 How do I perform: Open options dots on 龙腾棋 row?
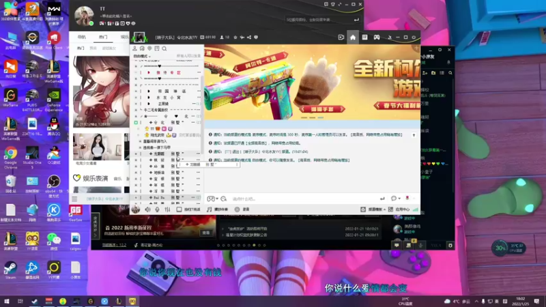pyautogui.click(x=198, y=153)
